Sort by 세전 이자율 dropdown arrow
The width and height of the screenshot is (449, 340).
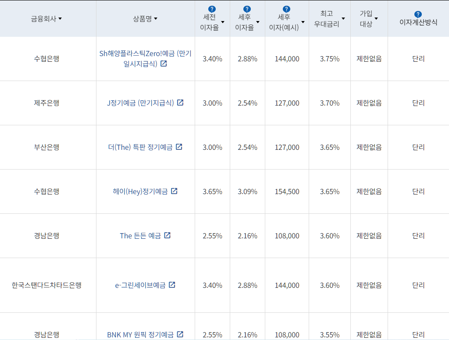[x=223, y=22]
